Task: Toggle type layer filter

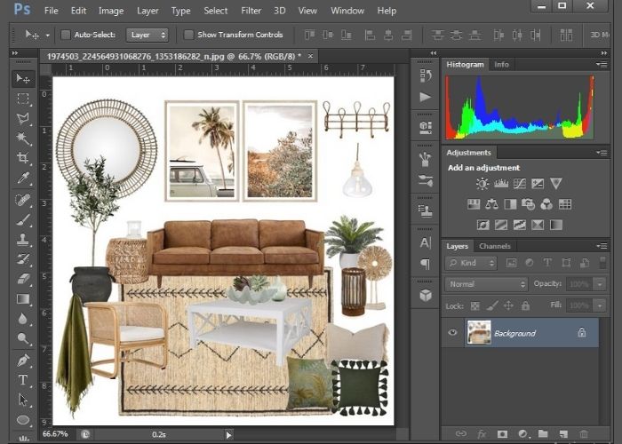Action: 547,263
